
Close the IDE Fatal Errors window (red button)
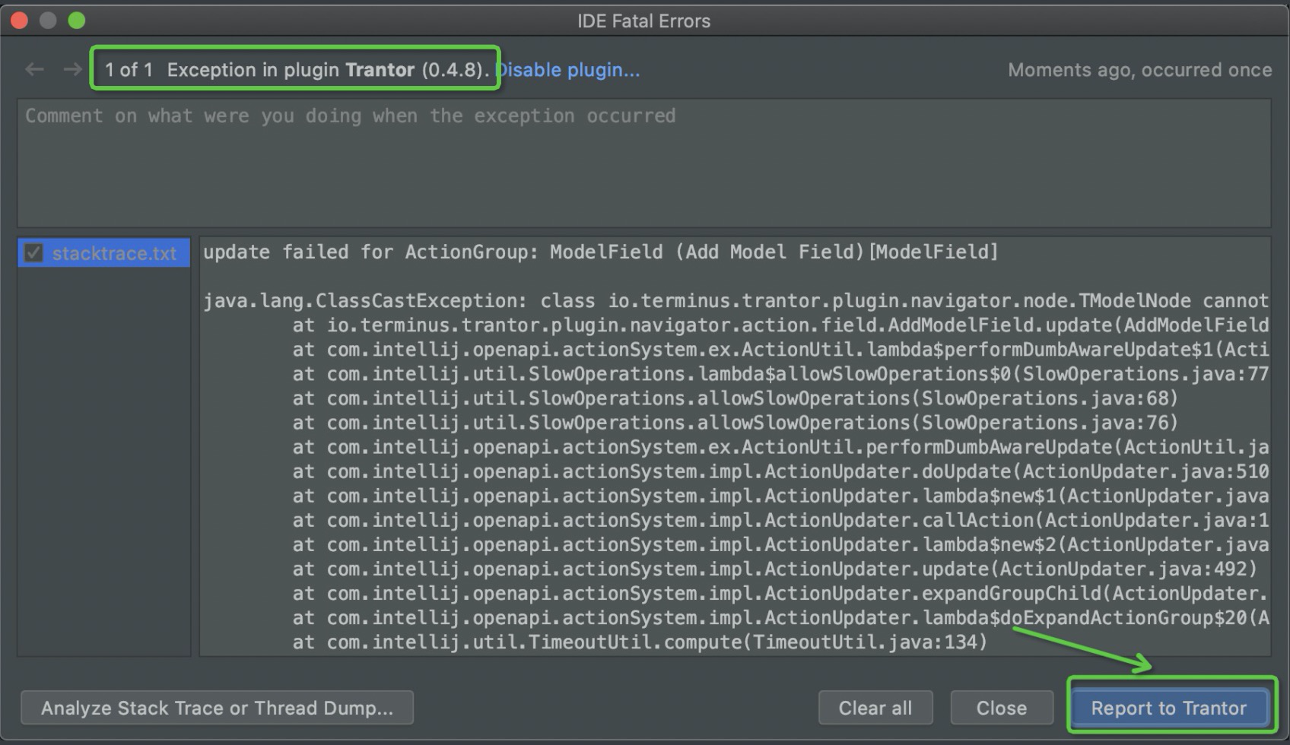20,21
